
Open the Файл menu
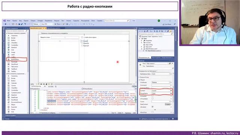click(x=9, y=21)
